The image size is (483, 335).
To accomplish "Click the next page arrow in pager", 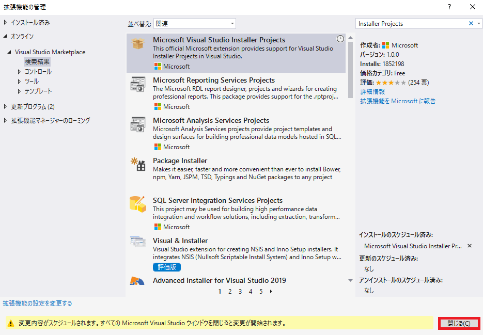I will [x=271, y=291].
